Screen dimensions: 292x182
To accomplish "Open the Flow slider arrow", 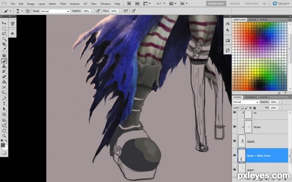I will coord(120,11).
